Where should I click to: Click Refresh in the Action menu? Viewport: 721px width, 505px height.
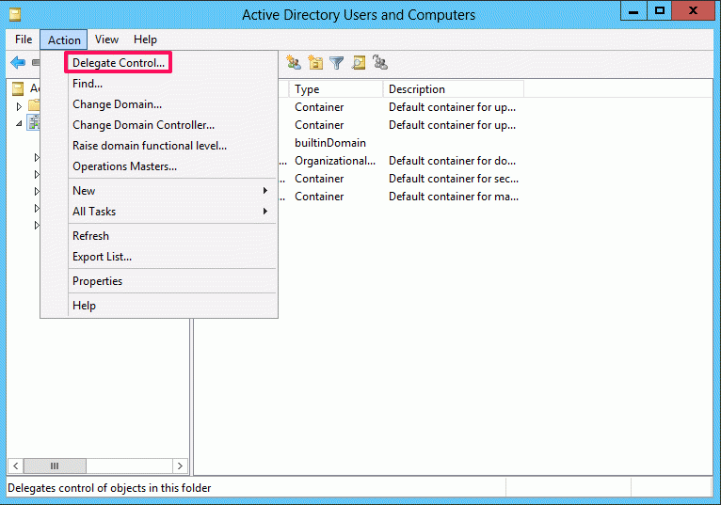(x=172, y=236)
